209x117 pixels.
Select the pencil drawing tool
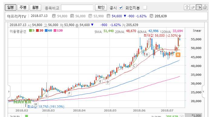pos(193,7)
